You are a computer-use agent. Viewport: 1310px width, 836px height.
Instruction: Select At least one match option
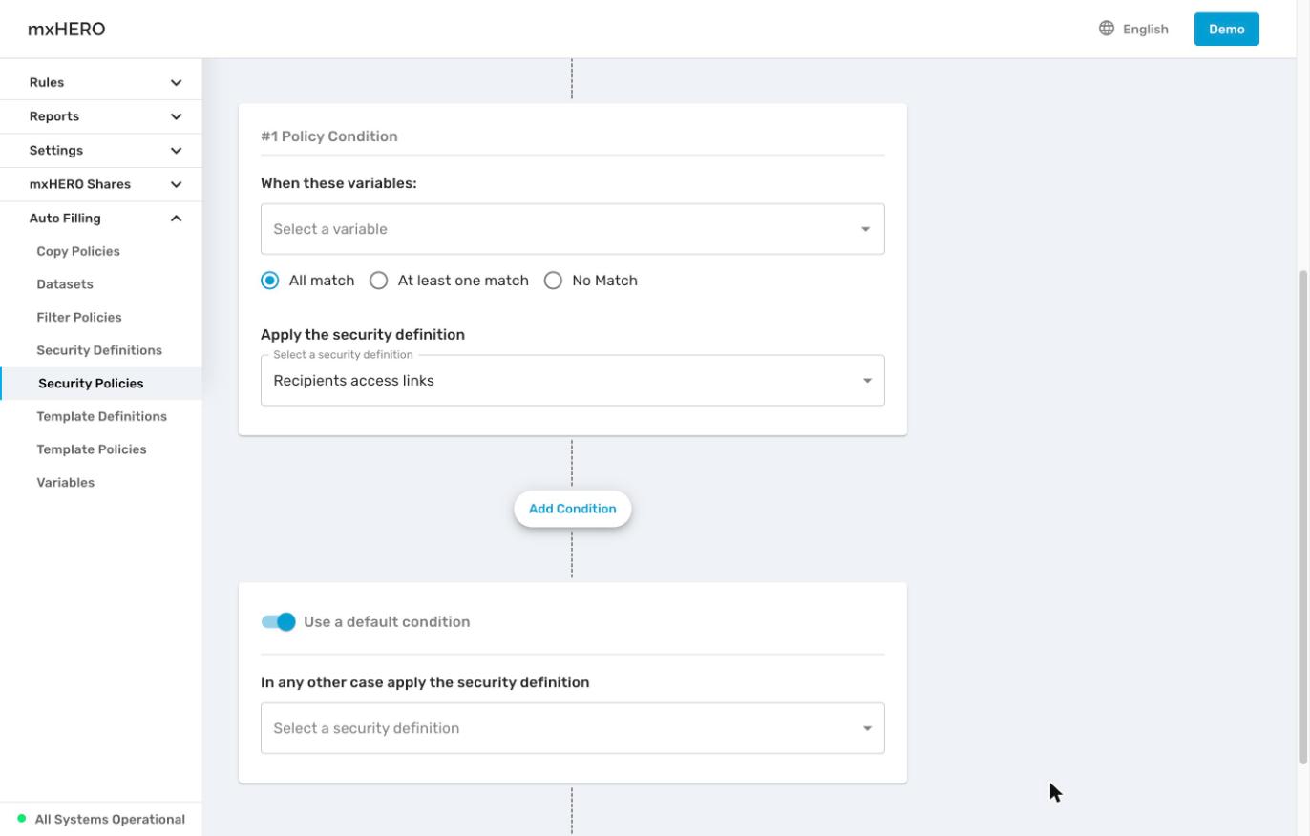[x=379, y=281]
